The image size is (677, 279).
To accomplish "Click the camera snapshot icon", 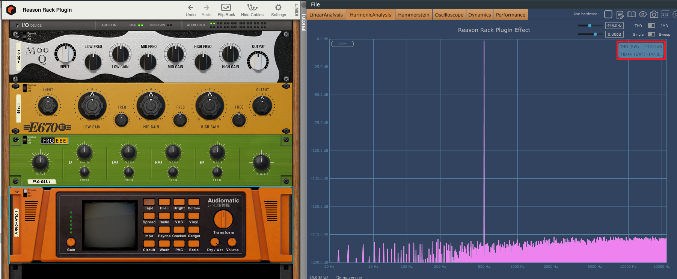I will (x=654, y=14).
